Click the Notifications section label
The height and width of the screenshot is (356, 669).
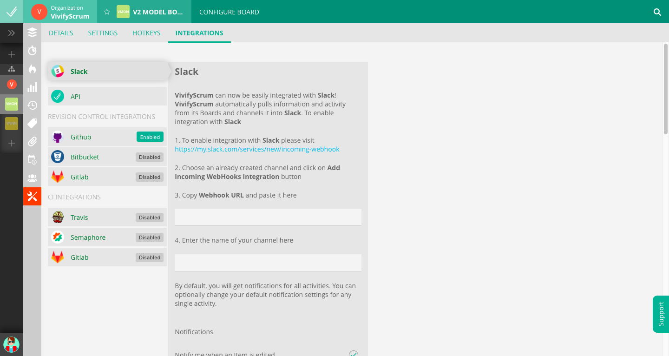194,332
